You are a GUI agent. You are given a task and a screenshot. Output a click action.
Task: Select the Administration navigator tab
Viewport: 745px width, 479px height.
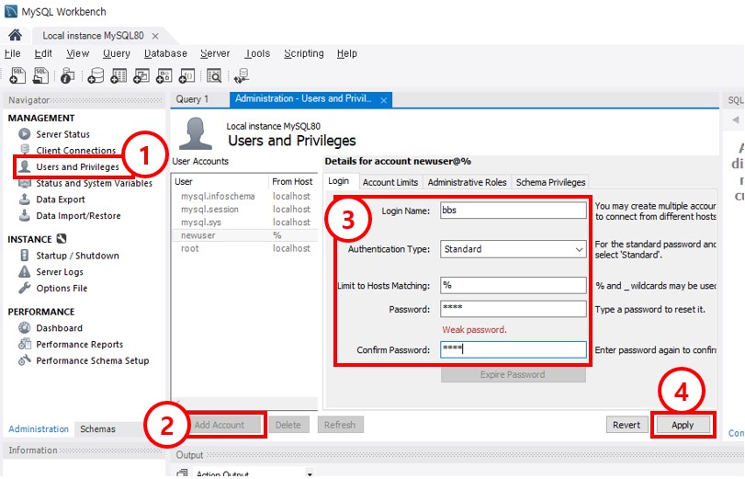(39, 428)
